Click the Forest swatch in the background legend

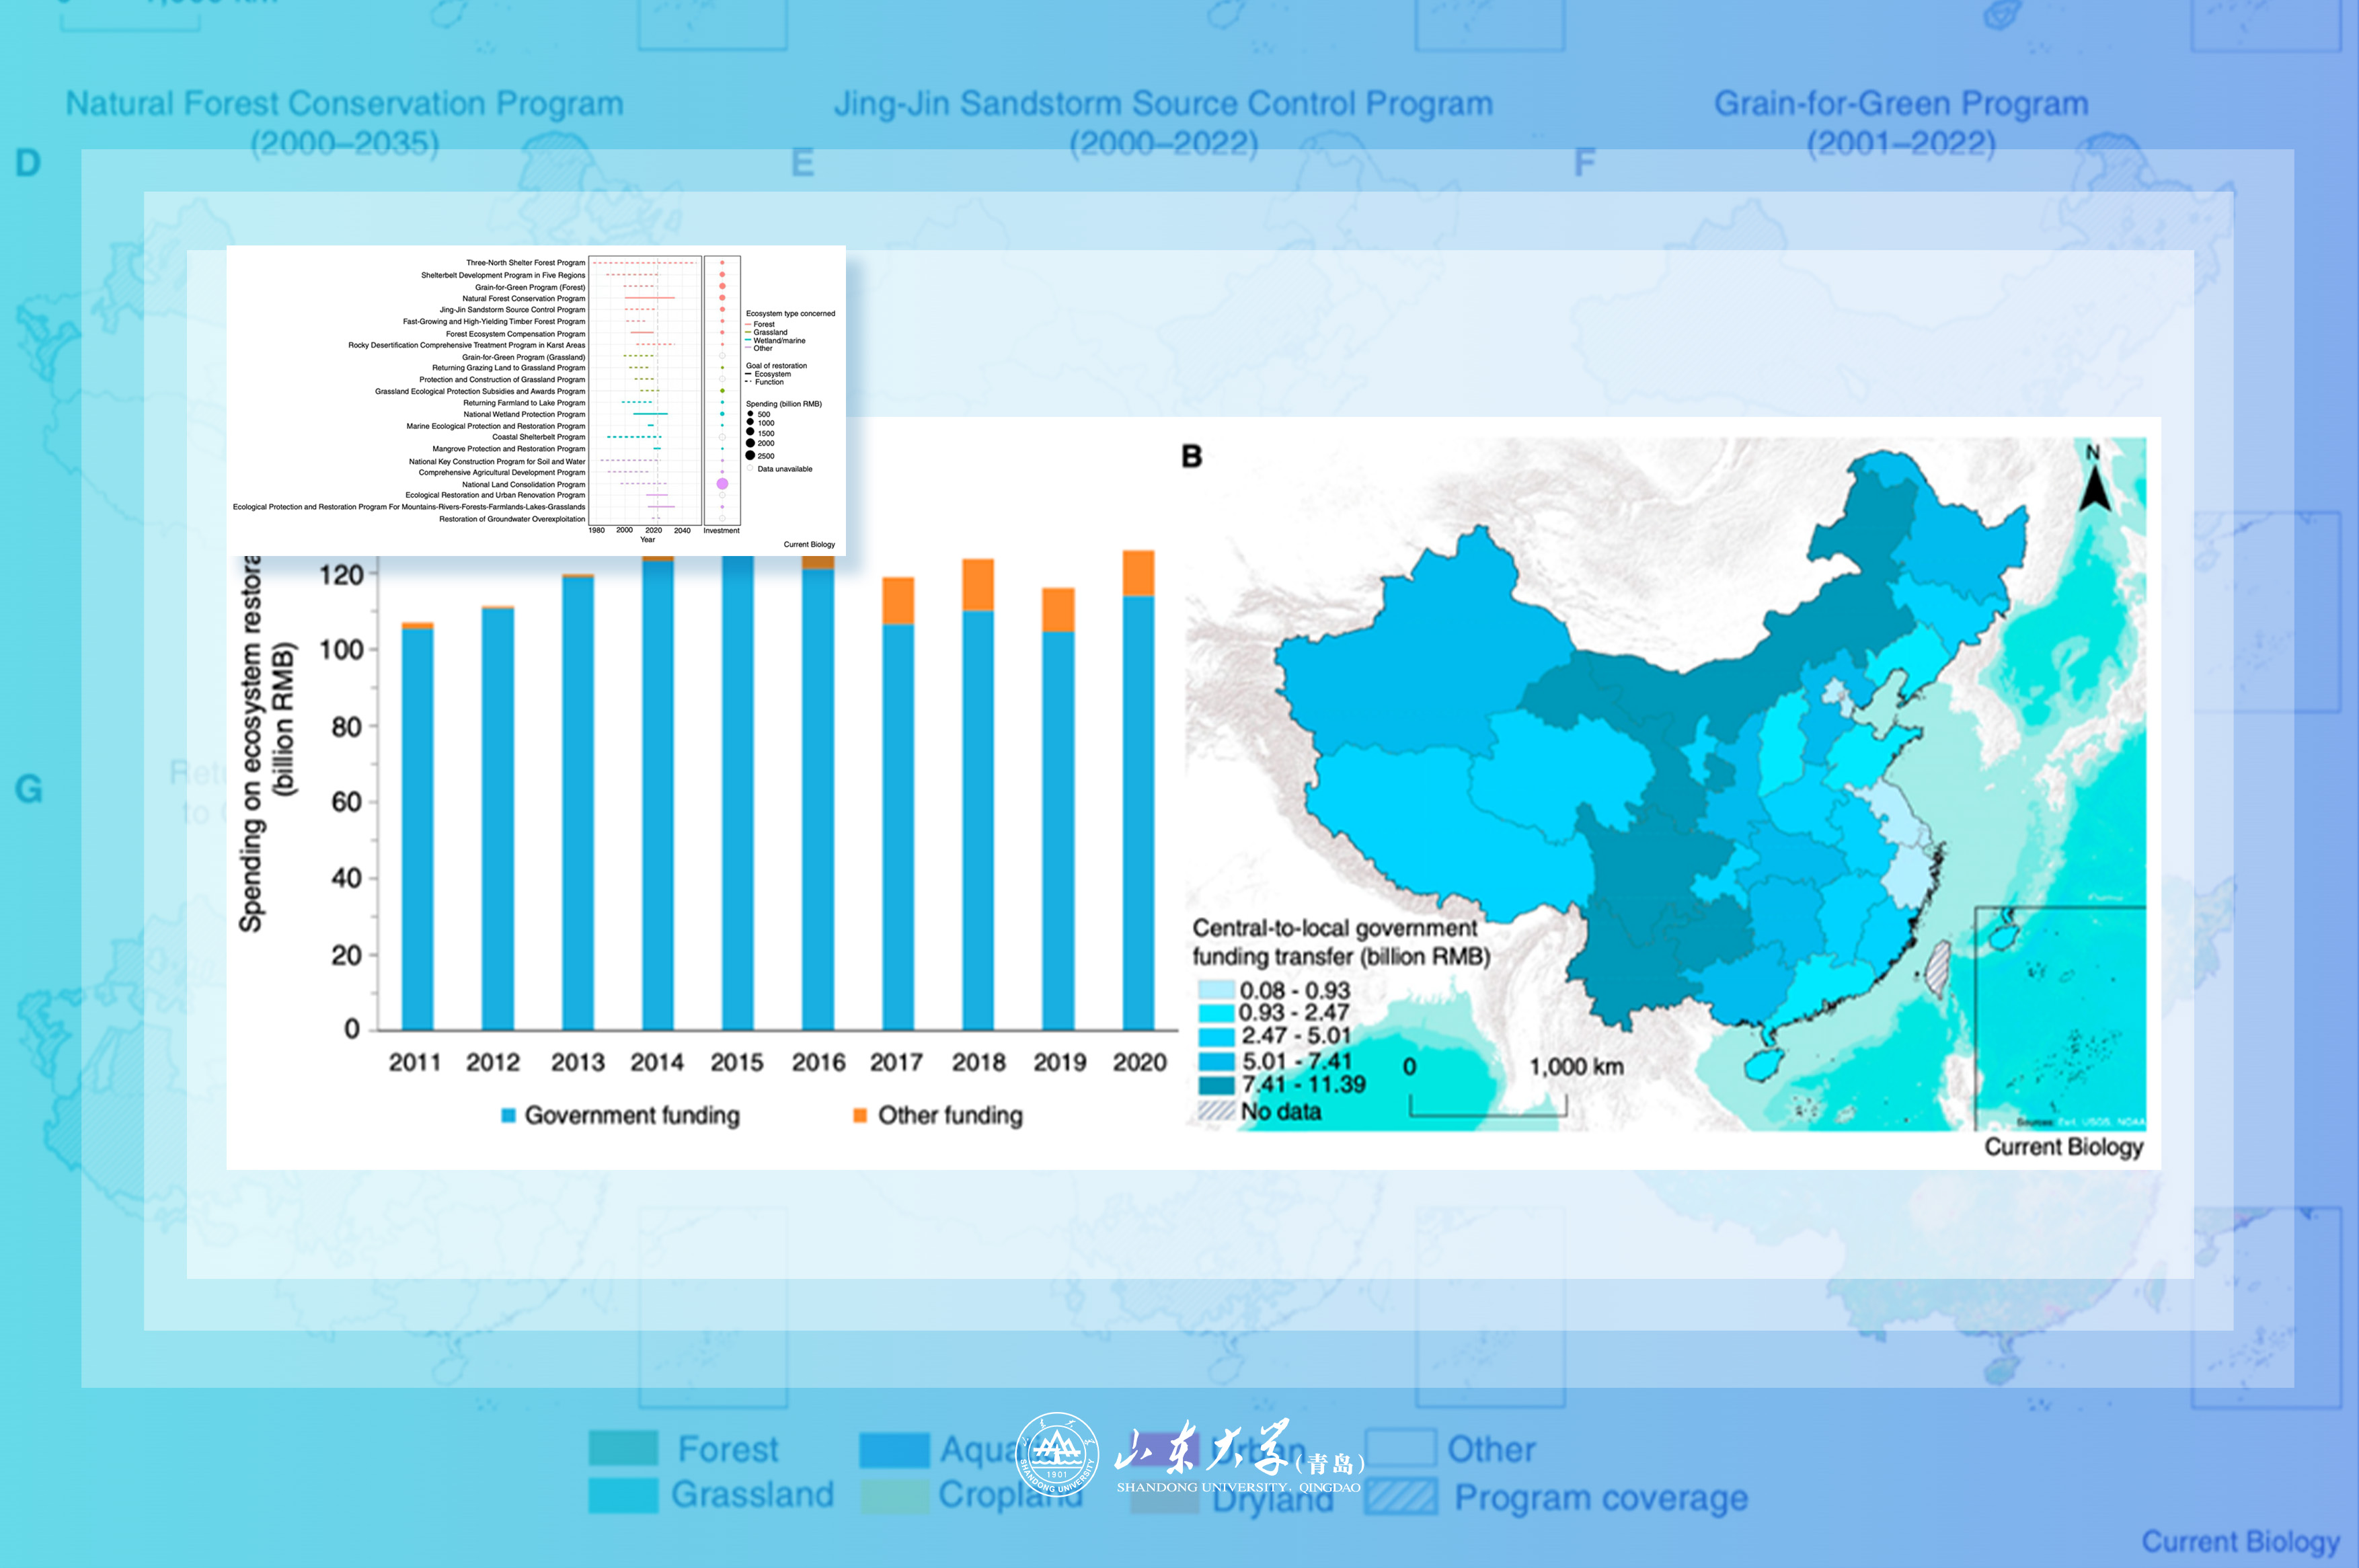click(x=623, y=1448)
